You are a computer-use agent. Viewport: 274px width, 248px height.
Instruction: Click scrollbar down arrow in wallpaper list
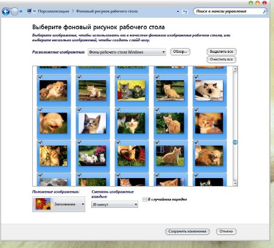coord(235,184)
